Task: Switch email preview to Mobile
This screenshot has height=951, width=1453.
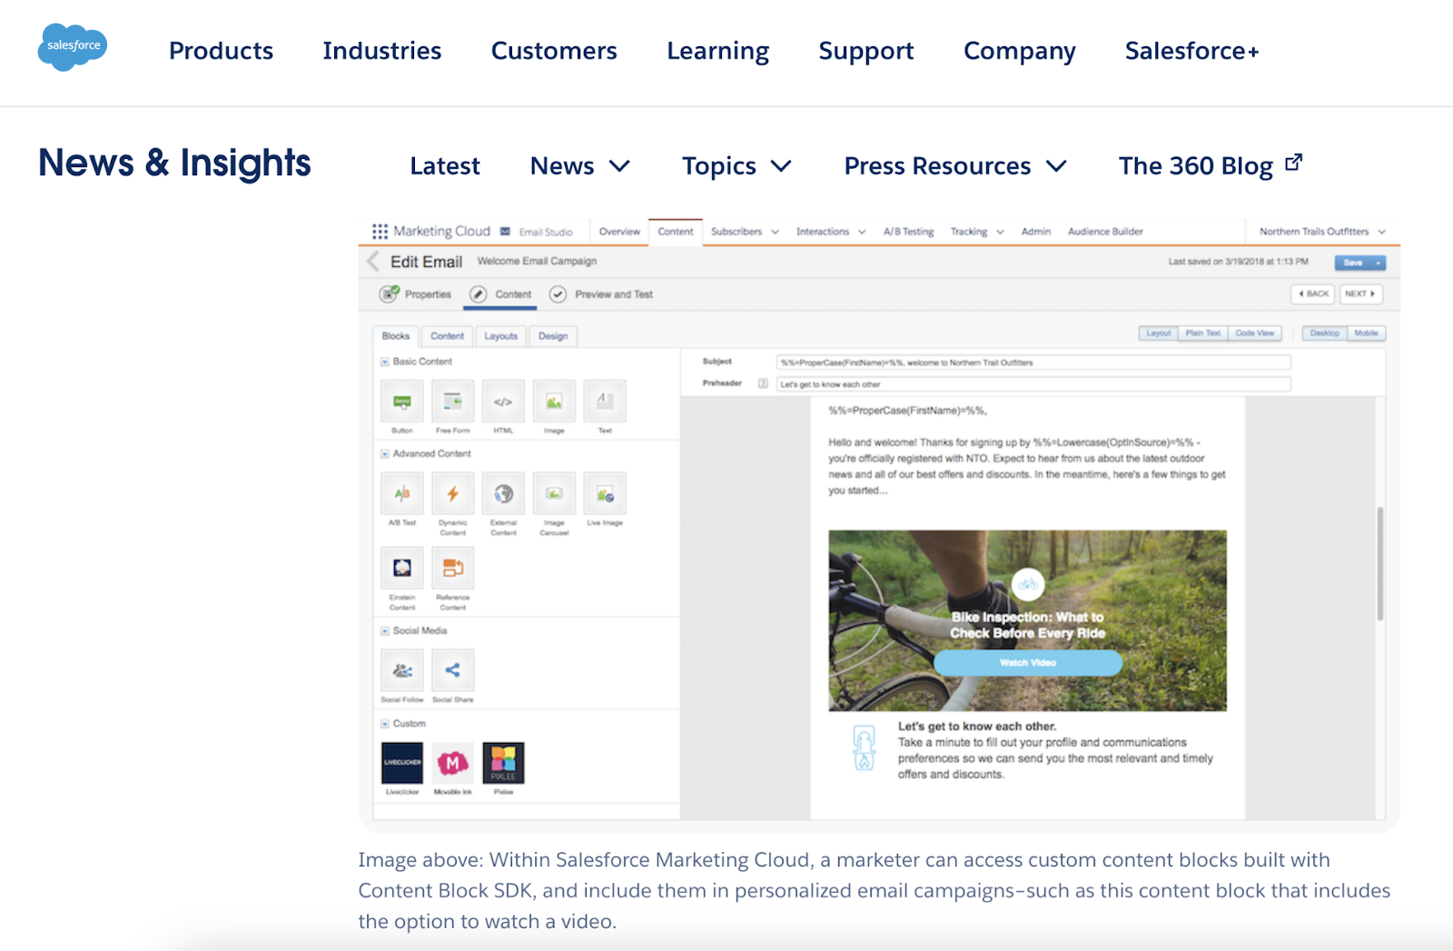Action: [1368, 333]
